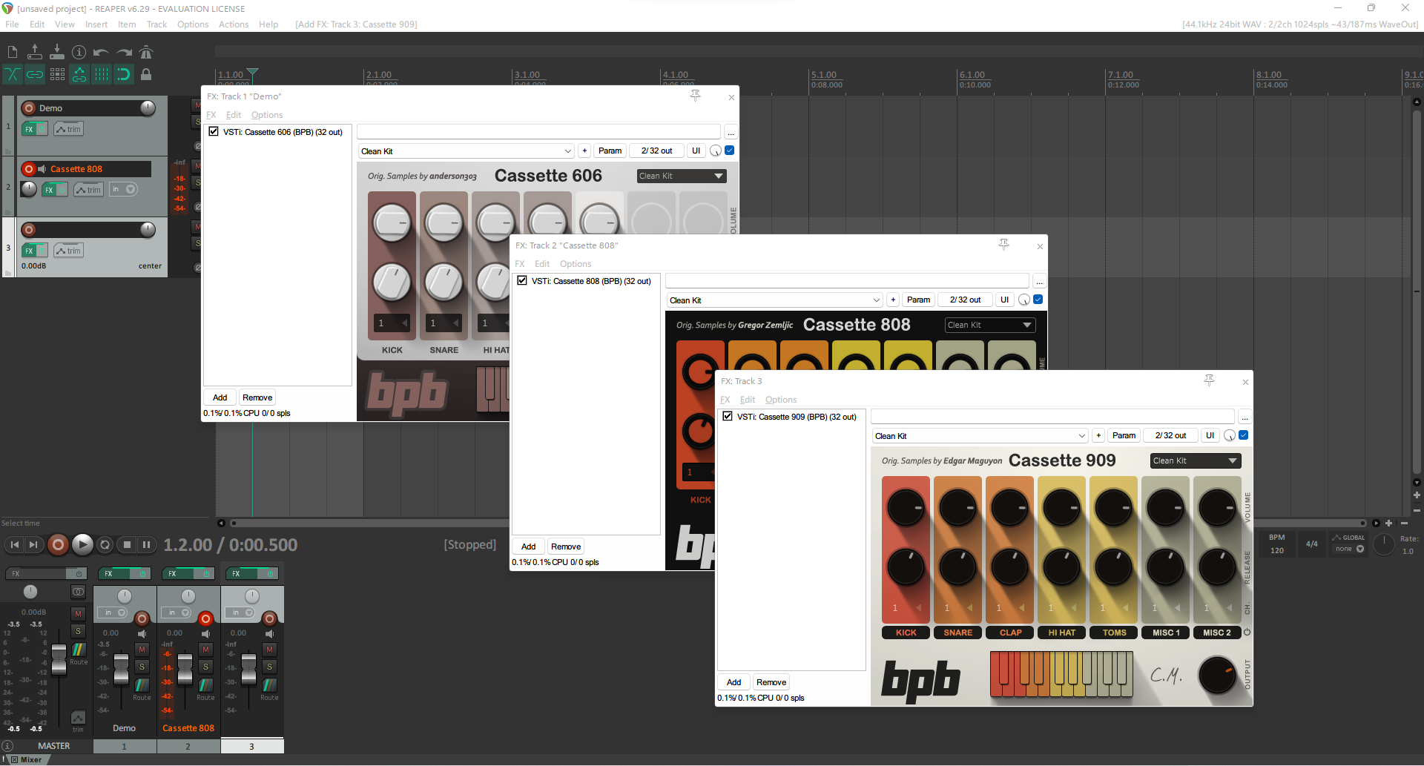Click the CLAP pad label in Cassette 909
Screen dimensions: 1424x766
pos(1010,633)
